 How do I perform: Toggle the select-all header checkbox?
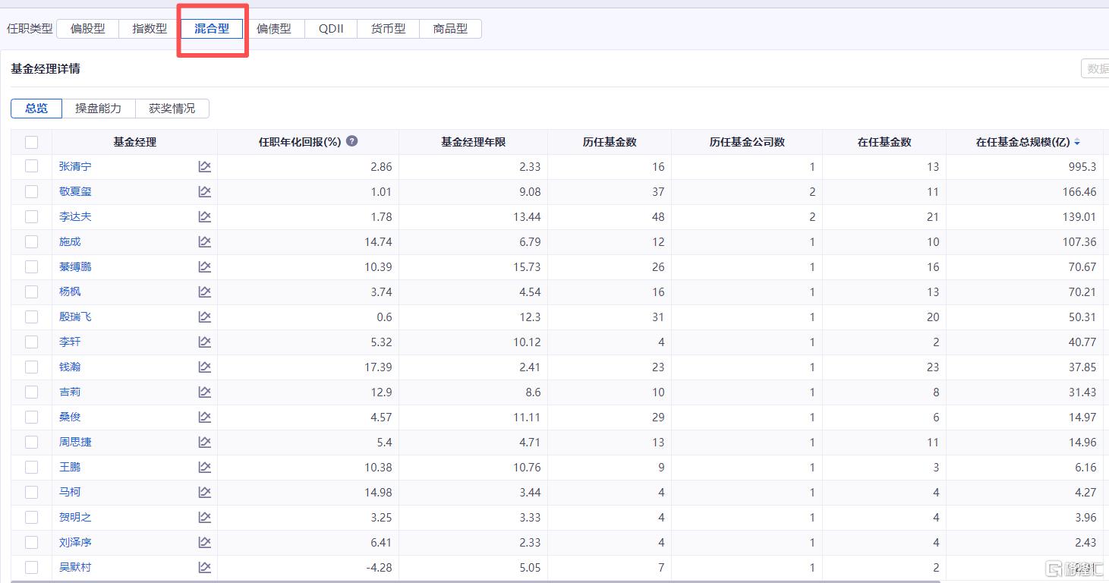(x=31, y=142)
